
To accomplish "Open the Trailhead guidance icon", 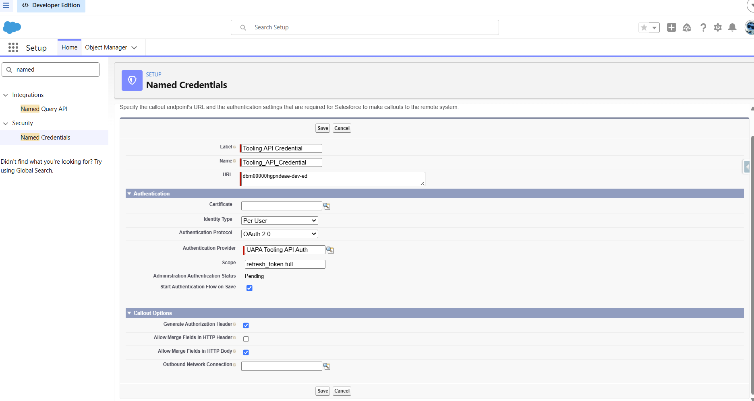I will (x=687, y=27).
